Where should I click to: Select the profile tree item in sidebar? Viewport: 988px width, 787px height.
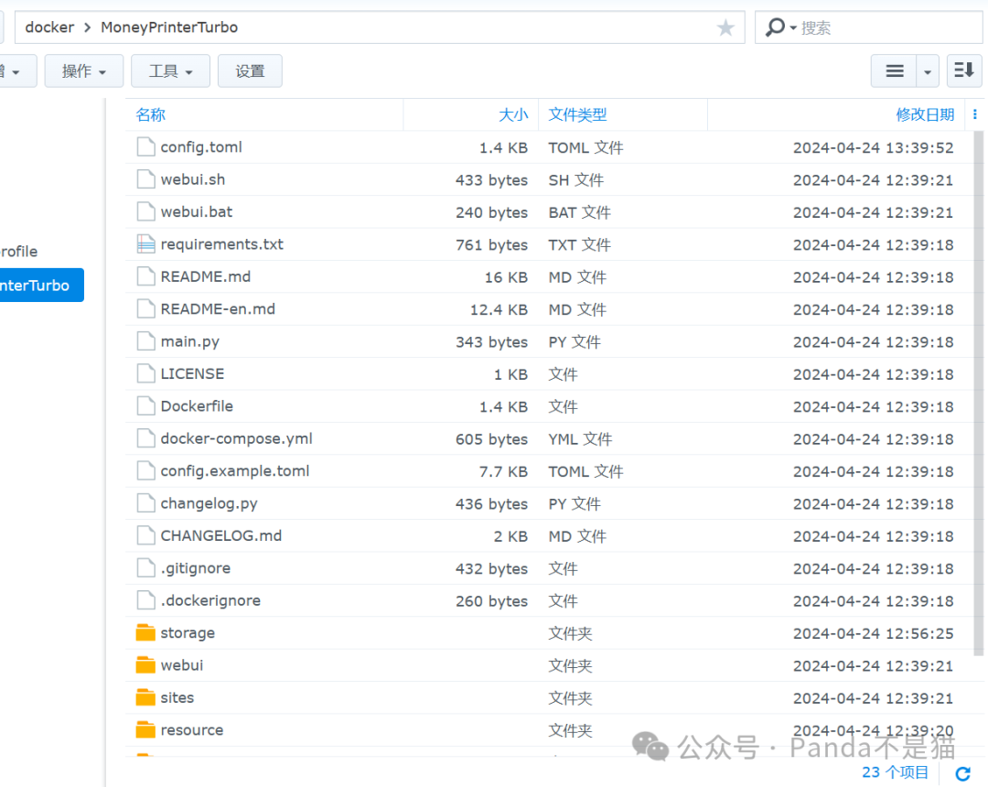(x=19, y=252)
